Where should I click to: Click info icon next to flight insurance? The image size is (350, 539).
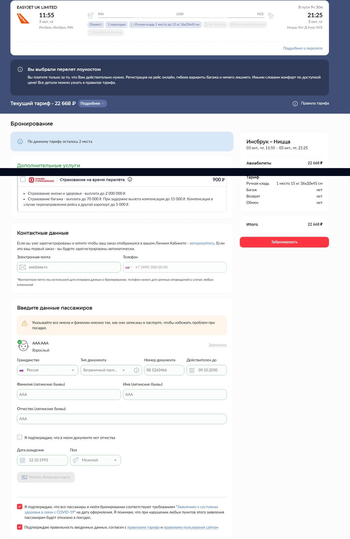click(130, 179)
